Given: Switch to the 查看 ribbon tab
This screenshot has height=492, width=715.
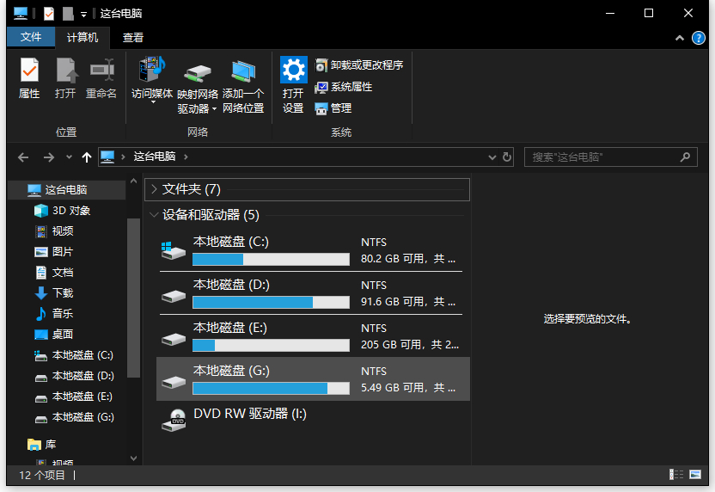Looking at the screenshot, I should tap(133, 38).
